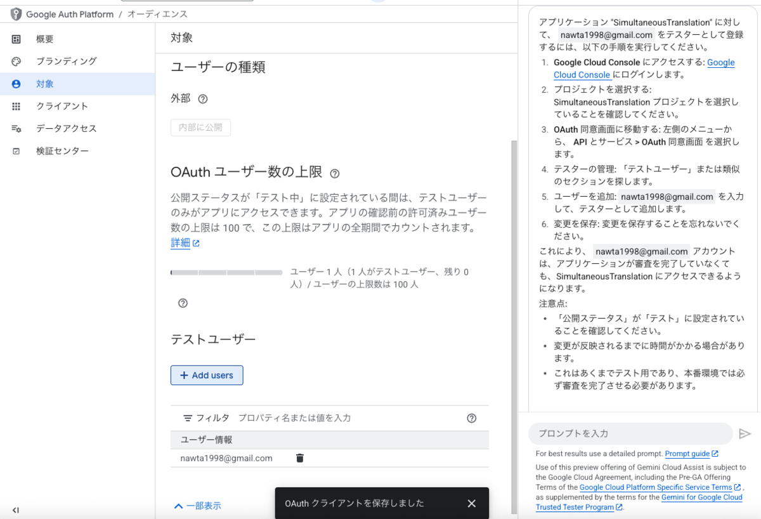Click the クライアント grid icon

[x=16, y=106]
